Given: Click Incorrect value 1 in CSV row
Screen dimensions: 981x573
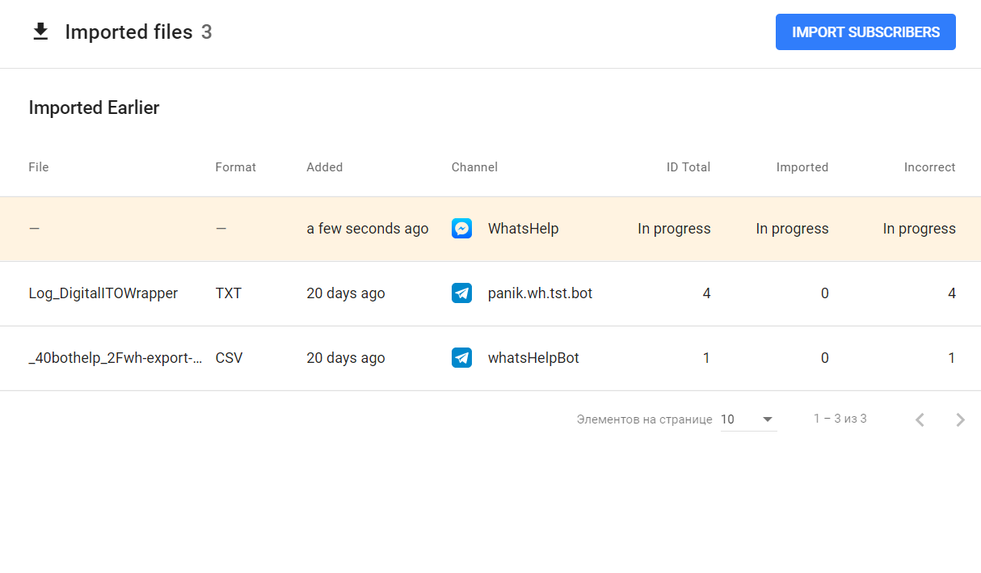Looking at the screenshot, I should [x=952, y=358].
